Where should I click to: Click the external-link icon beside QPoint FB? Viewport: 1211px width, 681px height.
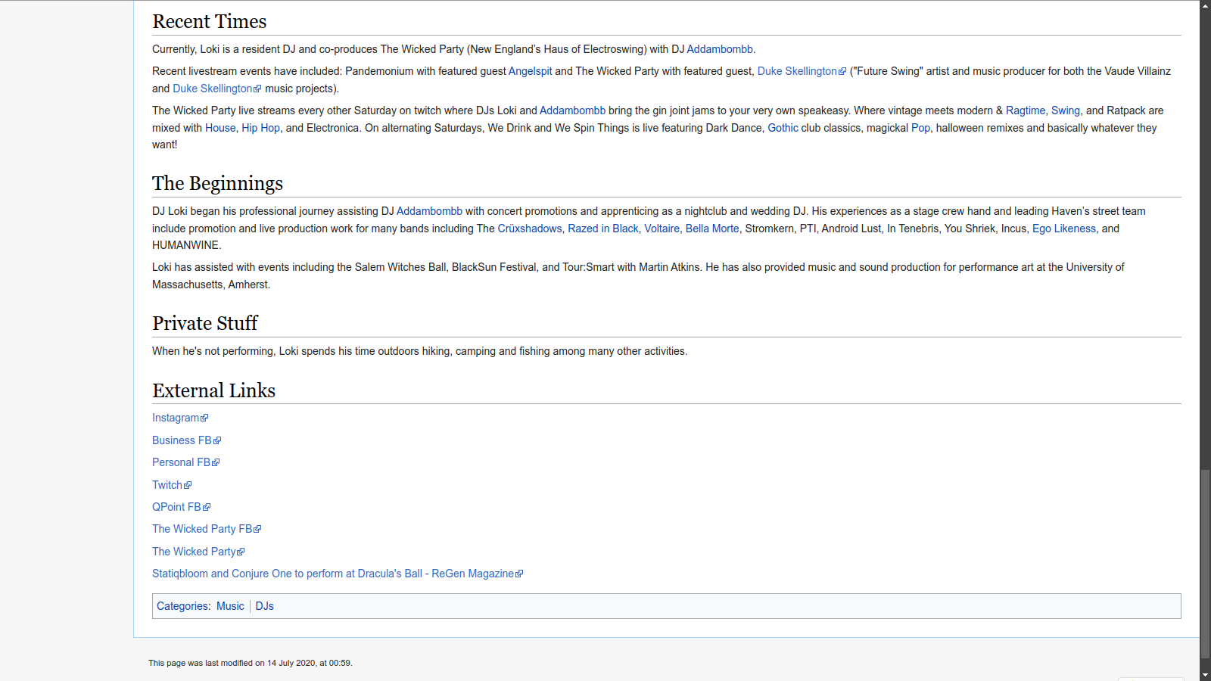tap(207, 507)
